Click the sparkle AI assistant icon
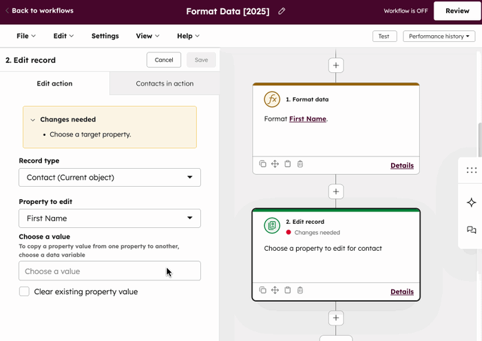 coord(471,203)
